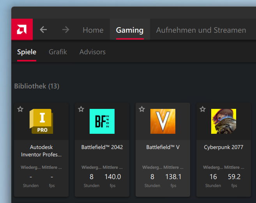
Task: Click the AMD logo icon
Action: click(x=22, y=29)
